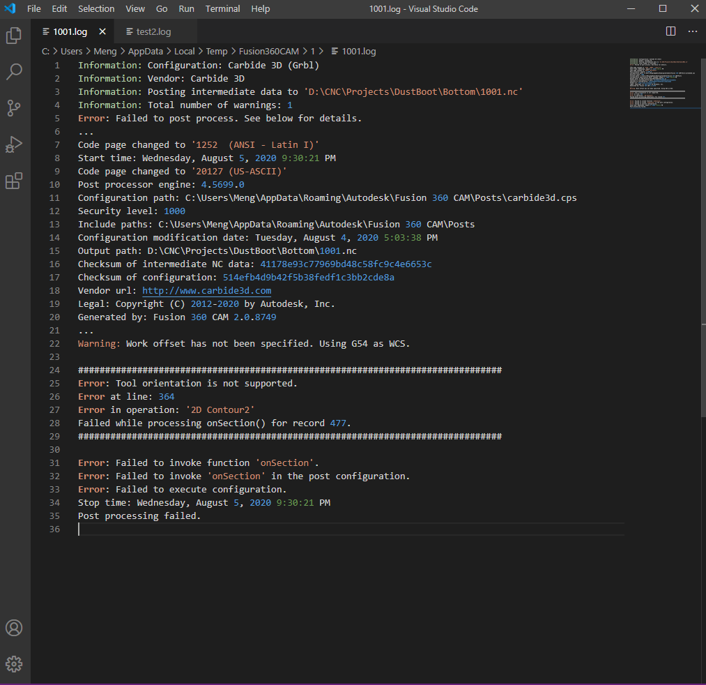Open the File menu
The width and height of the screenshot is (706, 685).
(33, 8)
